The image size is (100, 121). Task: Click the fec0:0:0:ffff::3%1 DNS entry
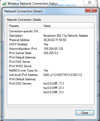54,92
